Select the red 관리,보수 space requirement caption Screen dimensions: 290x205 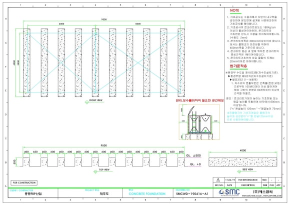(x=199, y=100)
